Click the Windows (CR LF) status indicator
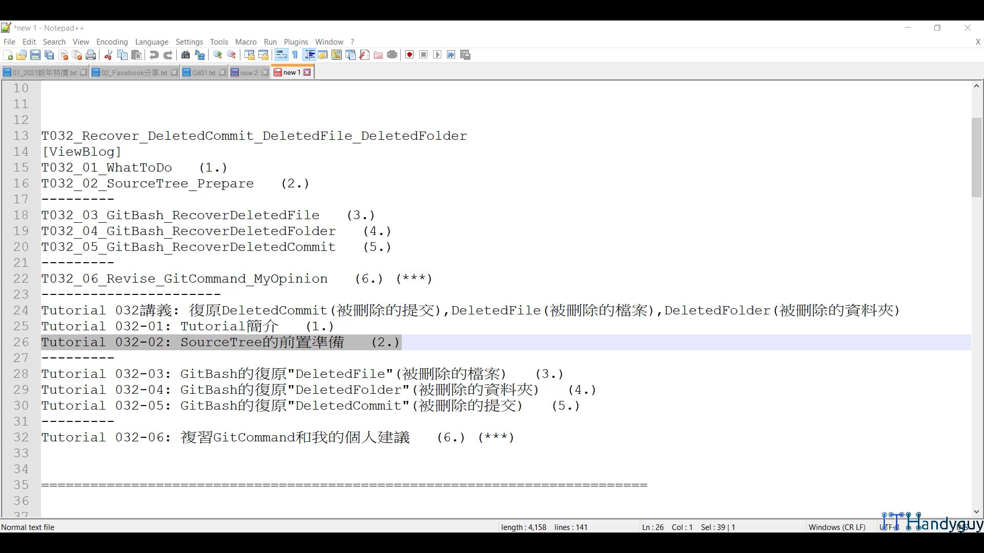 (837, 527)
